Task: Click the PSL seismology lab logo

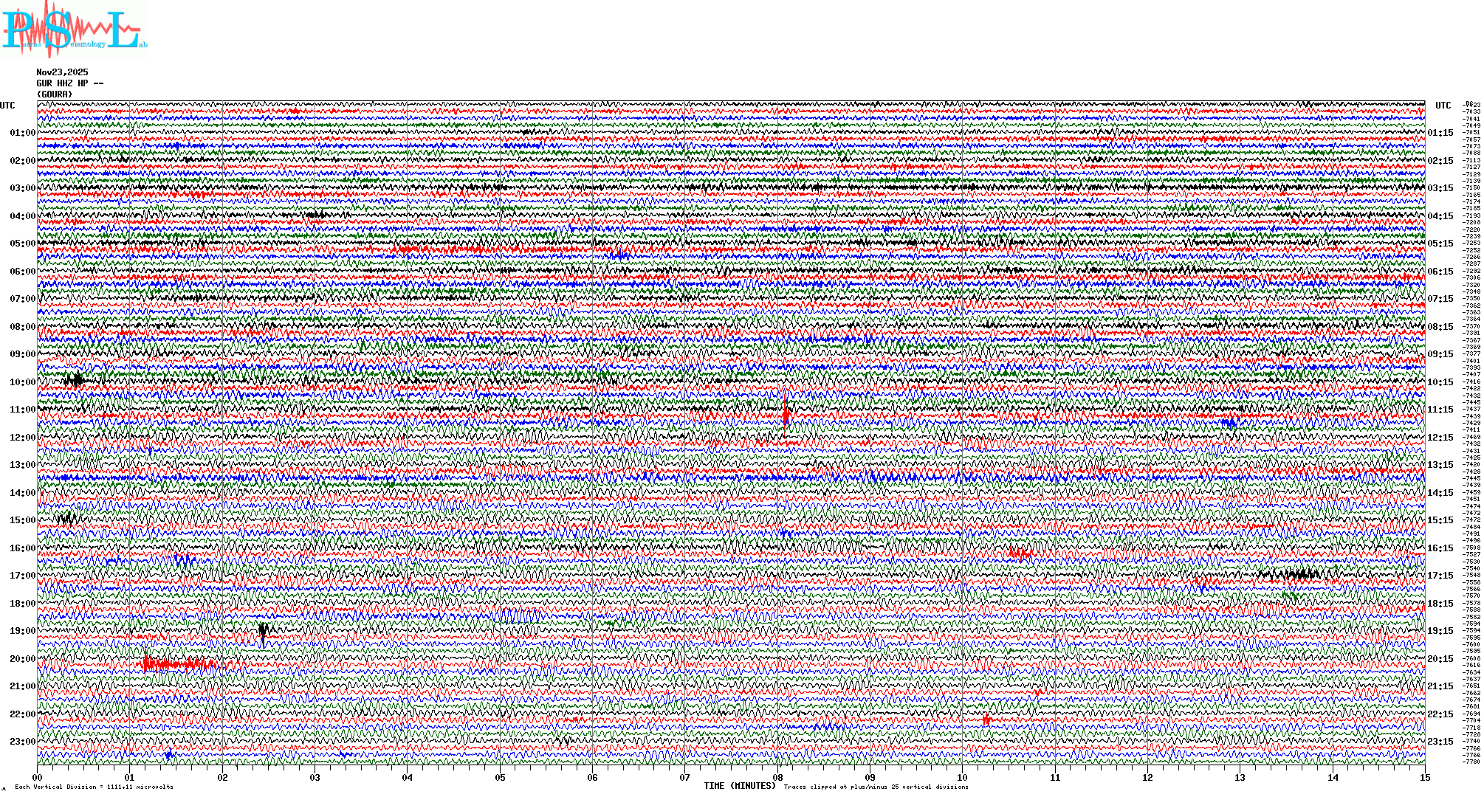Action: [x=72, y=30]
